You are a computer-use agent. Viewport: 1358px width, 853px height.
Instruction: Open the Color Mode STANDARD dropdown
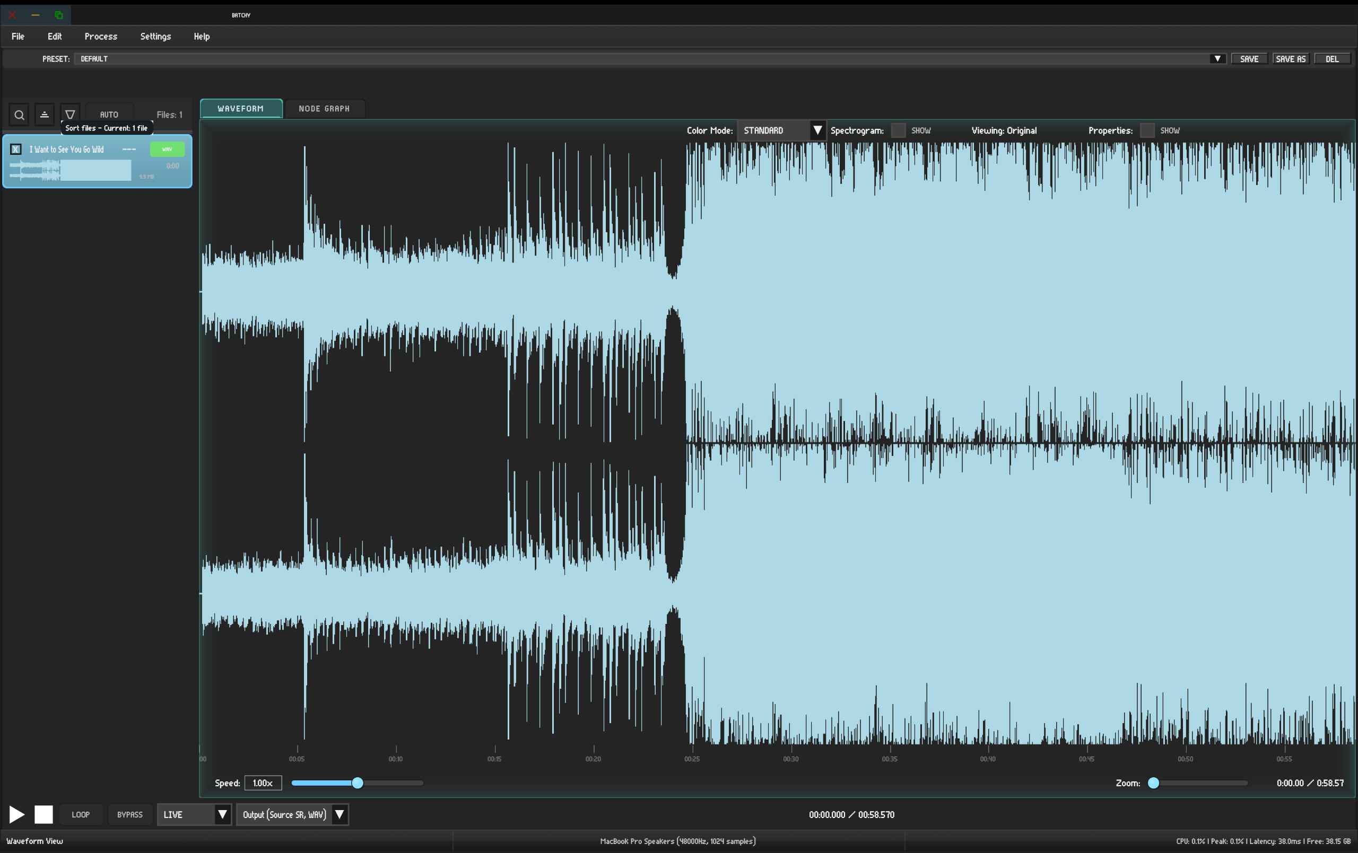(x=780, y=130)
